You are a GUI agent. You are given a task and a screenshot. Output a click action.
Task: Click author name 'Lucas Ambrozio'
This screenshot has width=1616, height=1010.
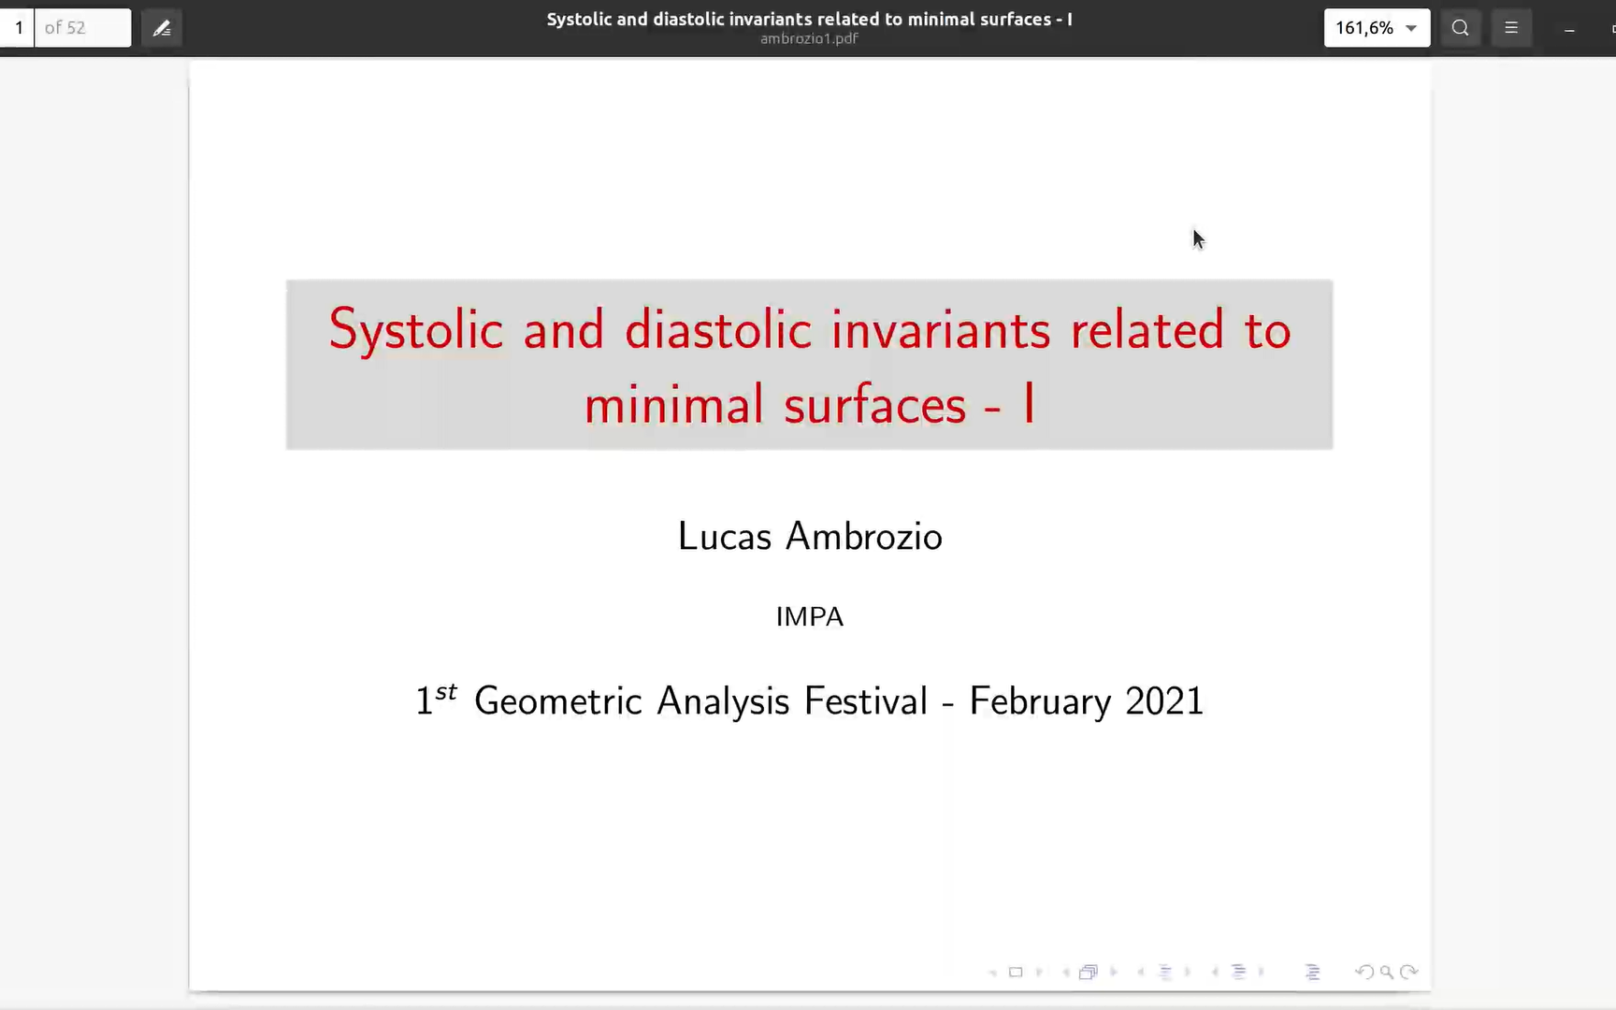(810, 536)
